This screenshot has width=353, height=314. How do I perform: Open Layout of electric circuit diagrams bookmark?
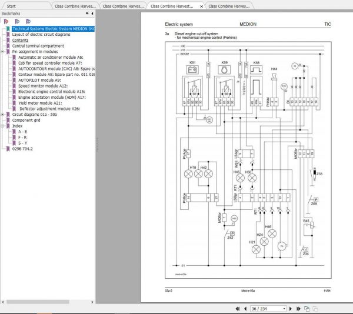click(x=41, y=35)
